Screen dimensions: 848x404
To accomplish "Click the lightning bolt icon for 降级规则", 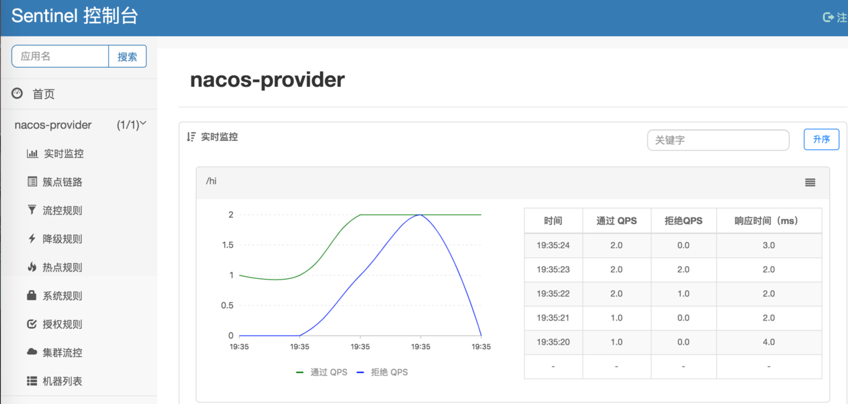I will [31, 239].
